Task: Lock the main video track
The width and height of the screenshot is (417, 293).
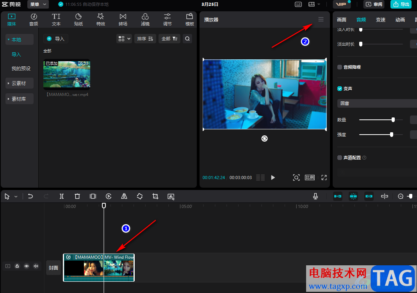Action: click(17, 266)
